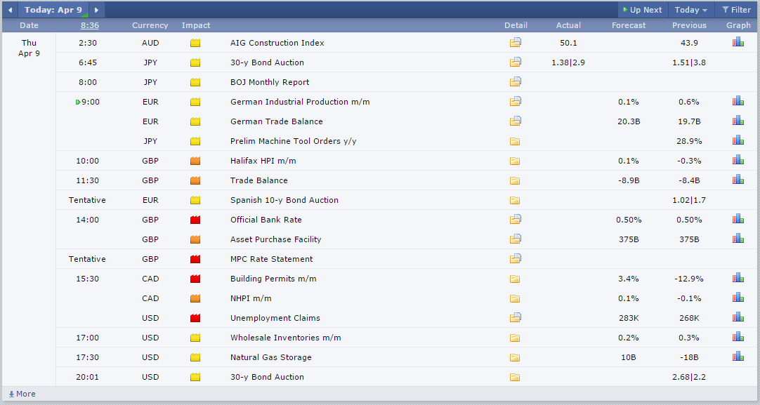Show graph for Asset Purchase Facility

tap(738, 239)
